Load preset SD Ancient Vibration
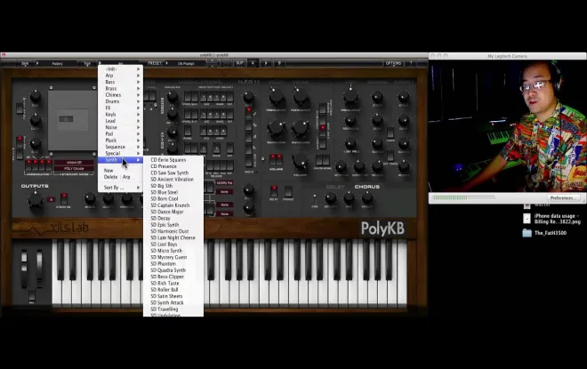 [173, 180]
